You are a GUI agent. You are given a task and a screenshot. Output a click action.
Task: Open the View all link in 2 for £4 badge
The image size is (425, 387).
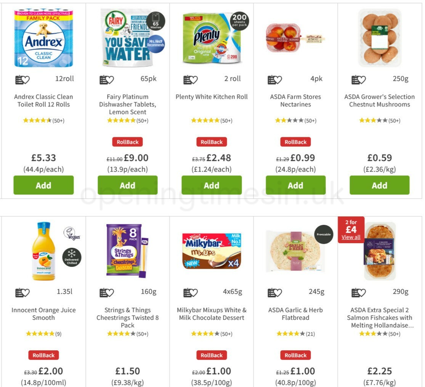tap(351, 237)
